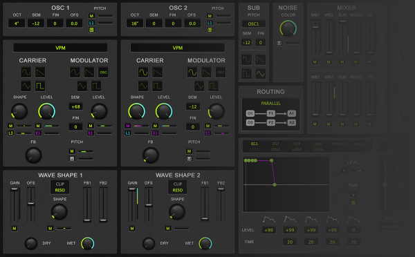Select sawtooth wave for SUB oscillator
This screenshot has height=257, width=415.
point(261,60)
